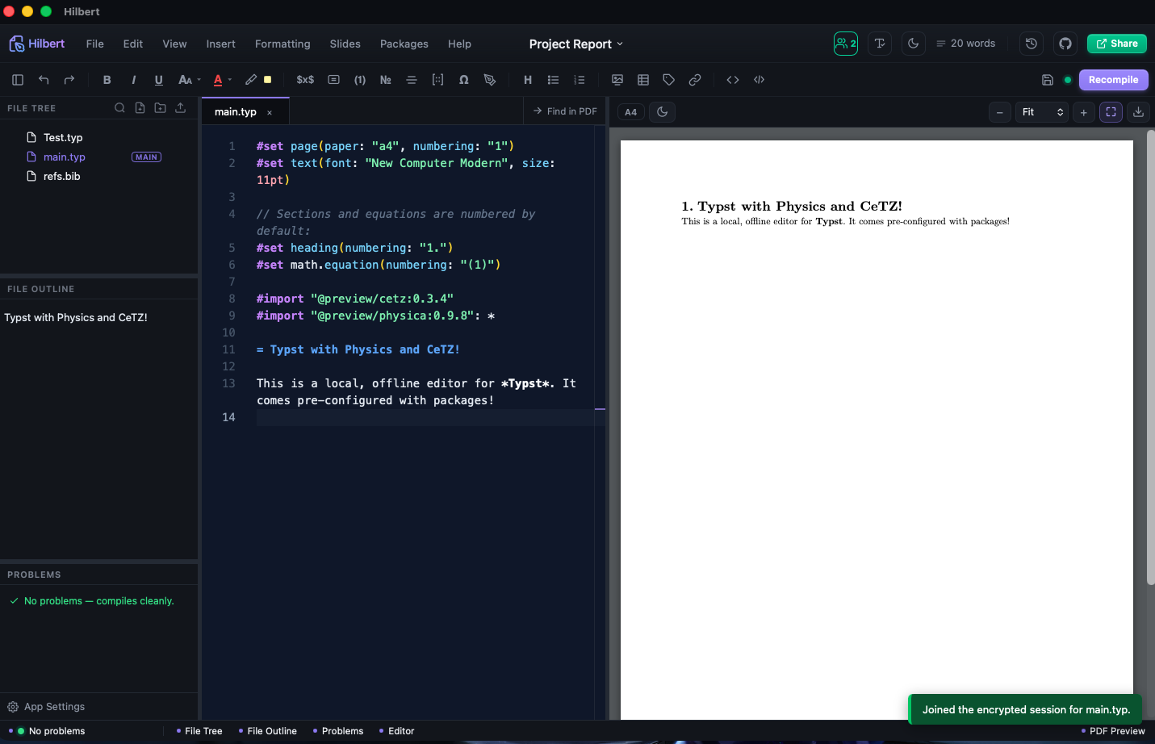Open the Fit zoom dropdown

1042,112
